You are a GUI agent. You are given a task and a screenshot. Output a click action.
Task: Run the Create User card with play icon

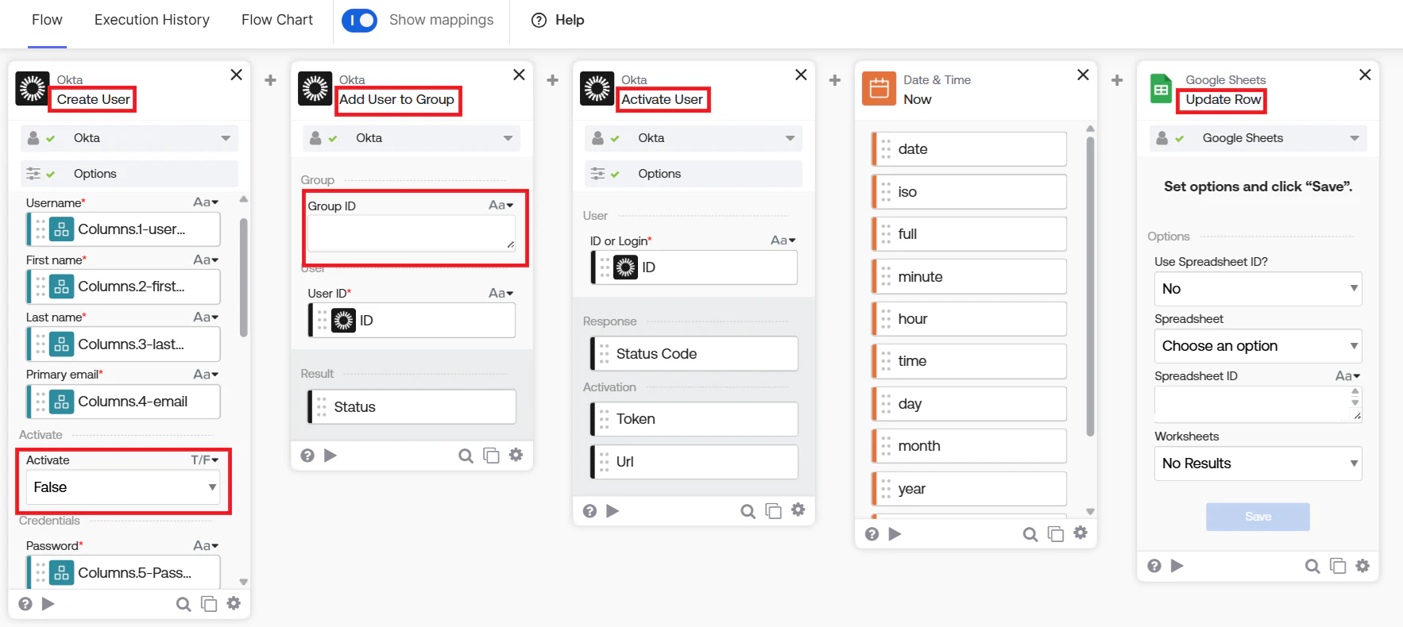click(48, 604)
